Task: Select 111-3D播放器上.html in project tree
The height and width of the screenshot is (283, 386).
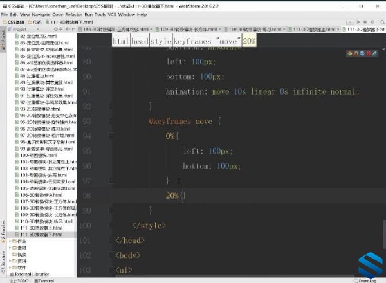Action: [39, 228]
